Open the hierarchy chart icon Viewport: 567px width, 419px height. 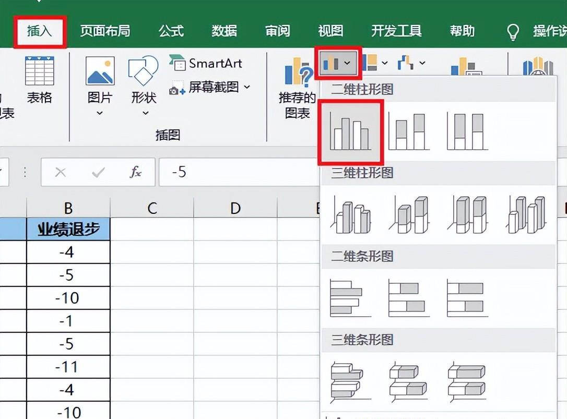(x=370, y=63)
